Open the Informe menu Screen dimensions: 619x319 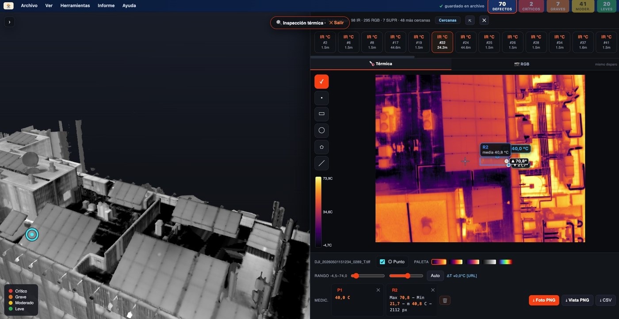(x=106, y=6)
